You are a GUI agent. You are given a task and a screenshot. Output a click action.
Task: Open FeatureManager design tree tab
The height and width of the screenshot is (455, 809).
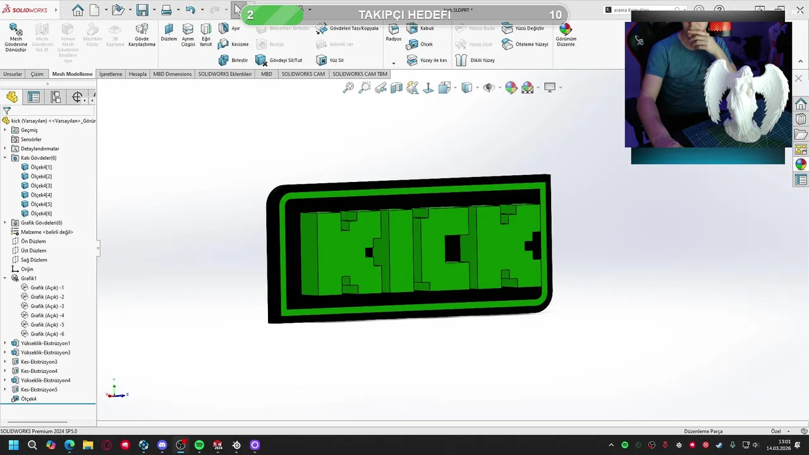click(12, 97)
